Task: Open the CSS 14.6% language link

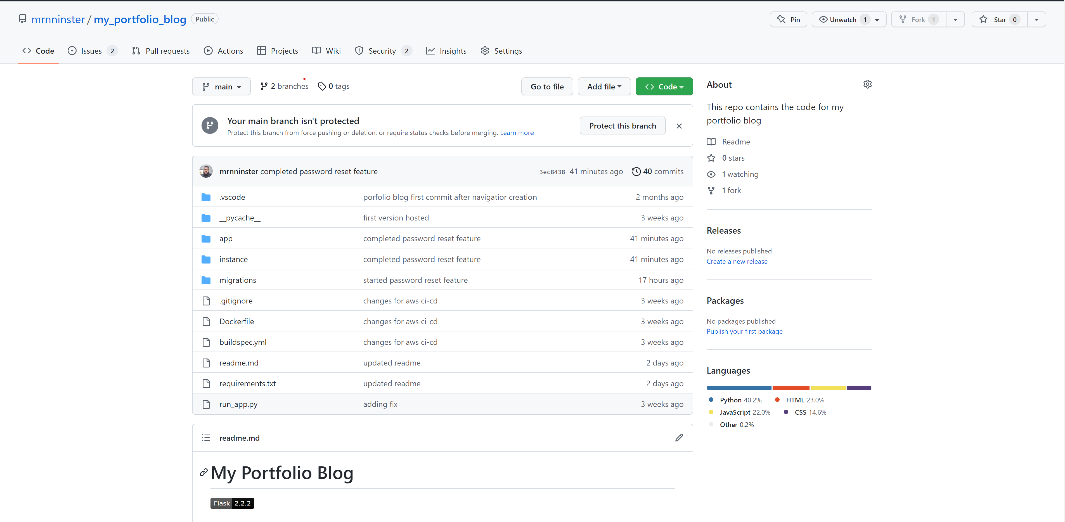Action: tap(805, 412)
